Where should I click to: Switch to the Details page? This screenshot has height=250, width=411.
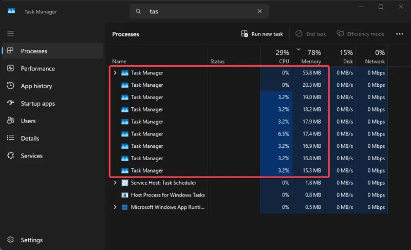tap(52, 138)
